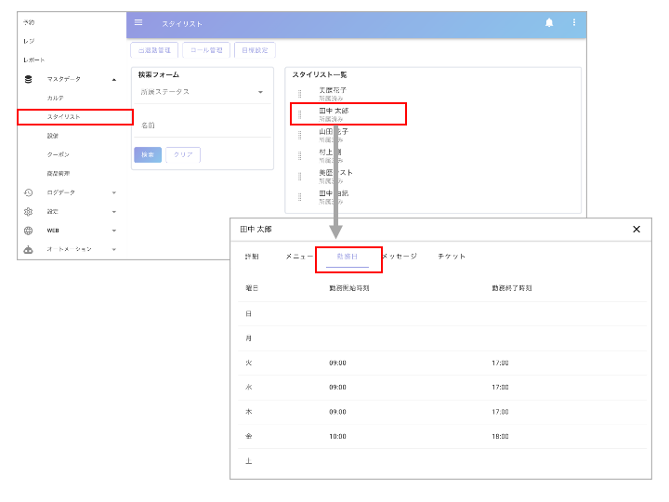Switch to the 勤務日 tab

(x=347, y=257)
